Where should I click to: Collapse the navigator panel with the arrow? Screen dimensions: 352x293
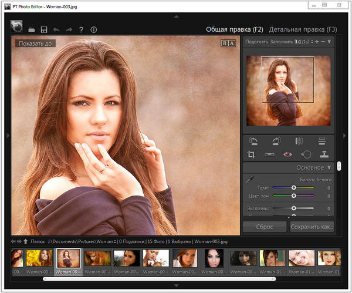tap(329, 42)
